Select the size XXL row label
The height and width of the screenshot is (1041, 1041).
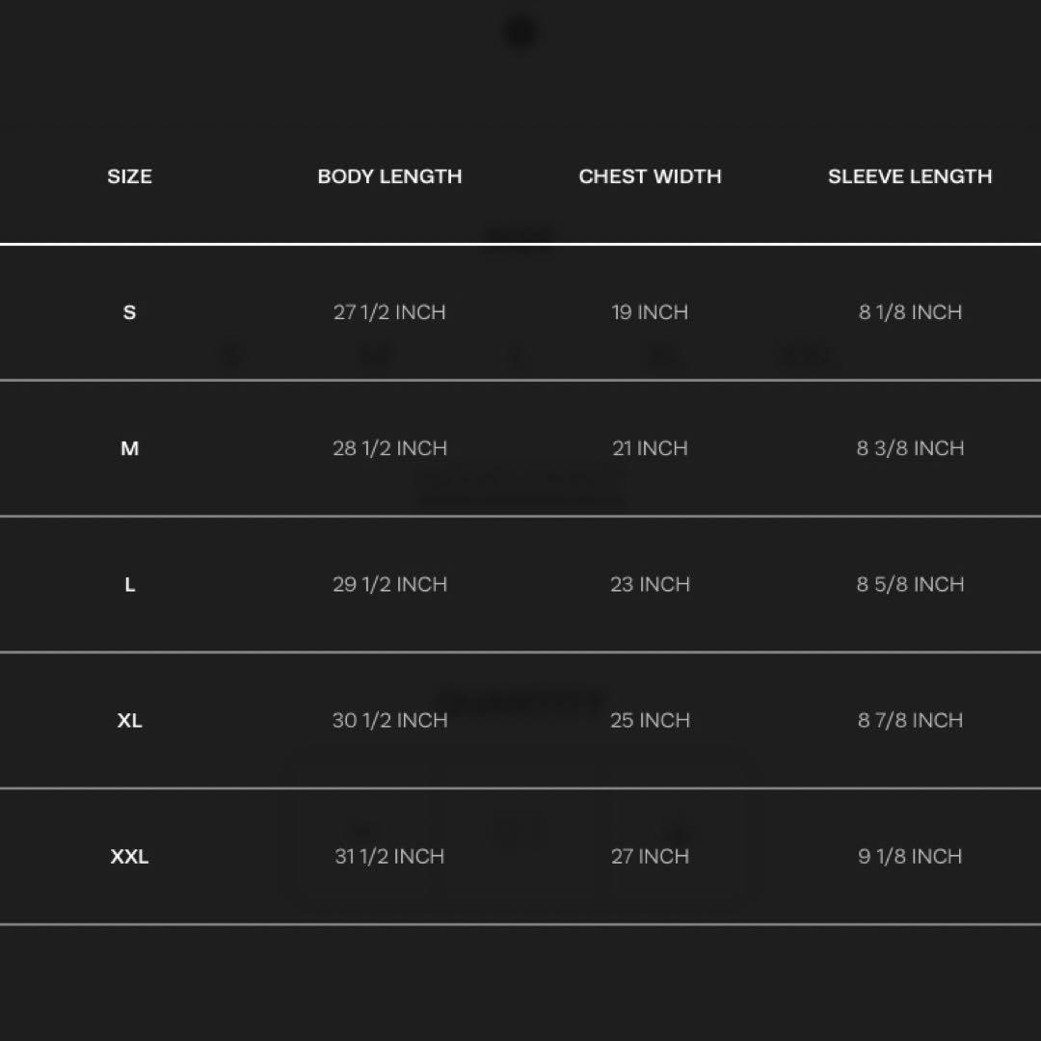[x=129, y=857]
